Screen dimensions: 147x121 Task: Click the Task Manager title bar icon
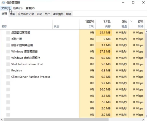tap(3, 3)
